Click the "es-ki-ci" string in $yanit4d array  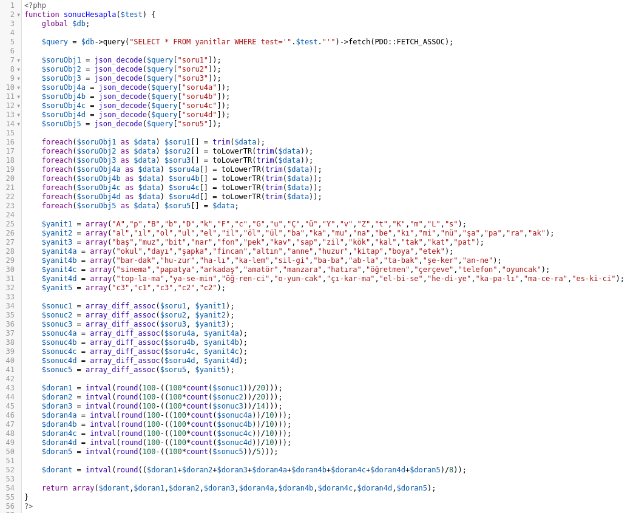tap(596, 278)
